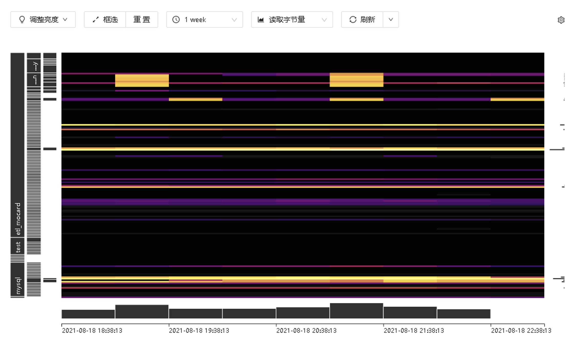Select the etl_mocard database label
570x341 pixels.
[17, 218]
